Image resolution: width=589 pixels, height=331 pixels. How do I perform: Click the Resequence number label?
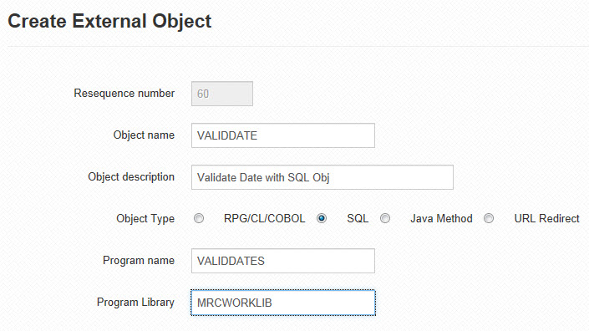(x=124, y=93)
